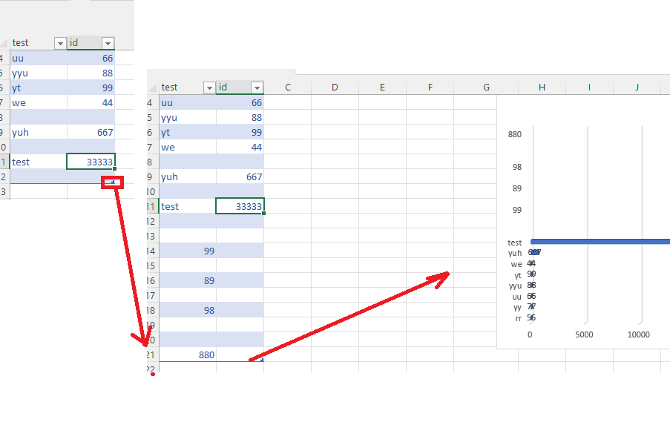This screenshot has width=670, height=422.
Task: Click cell we in the chart worksheet
Action: 188,148
